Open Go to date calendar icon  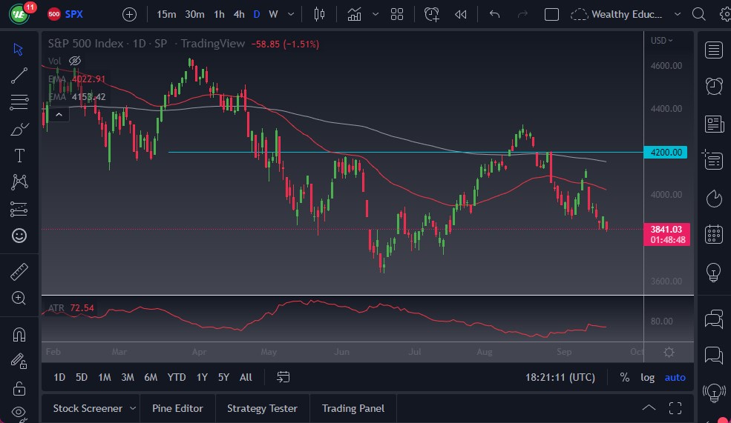(x=283, y=377)
